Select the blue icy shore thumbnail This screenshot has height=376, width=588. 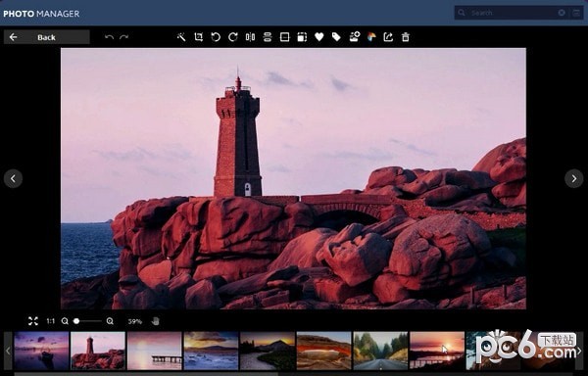click(211, 351)
